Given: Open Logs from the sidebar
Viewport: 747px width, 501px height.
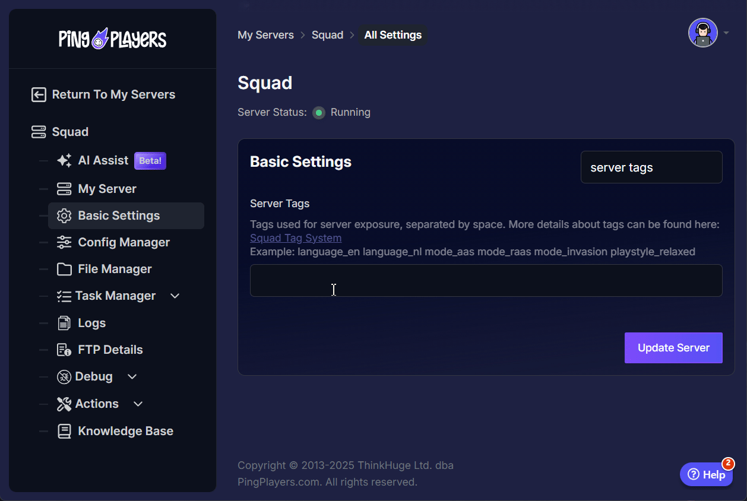Looking at the screenshot, I should click(x=92, y=323).
